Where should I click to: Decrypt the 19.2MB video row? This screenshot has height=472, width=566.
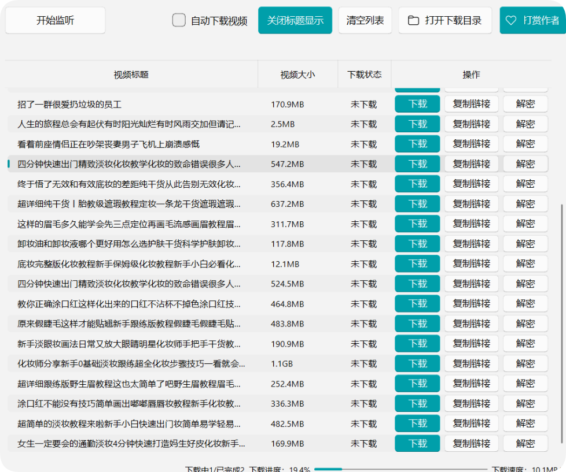click(x=525, y=144)
